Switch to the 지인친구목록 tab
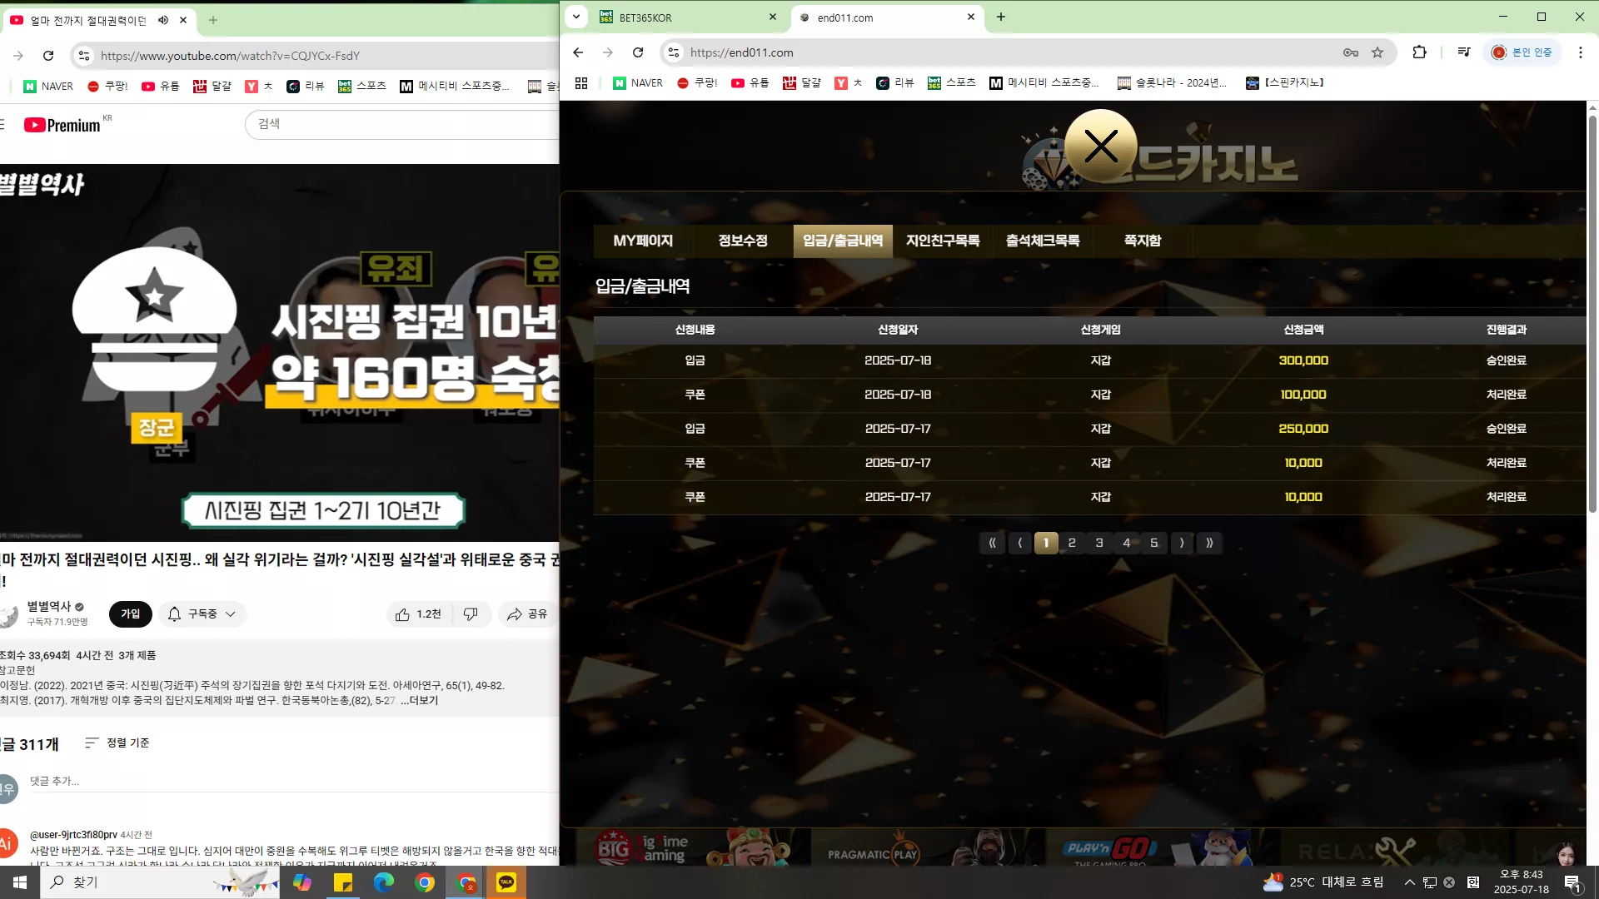 943,241
